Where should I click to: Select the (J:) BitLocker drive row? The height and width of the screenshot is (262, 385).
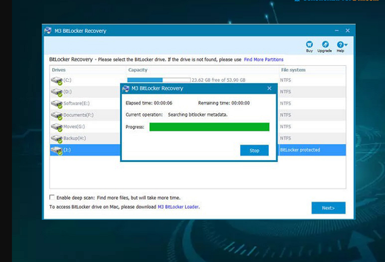pyautogui.click(x=82, y=150)
